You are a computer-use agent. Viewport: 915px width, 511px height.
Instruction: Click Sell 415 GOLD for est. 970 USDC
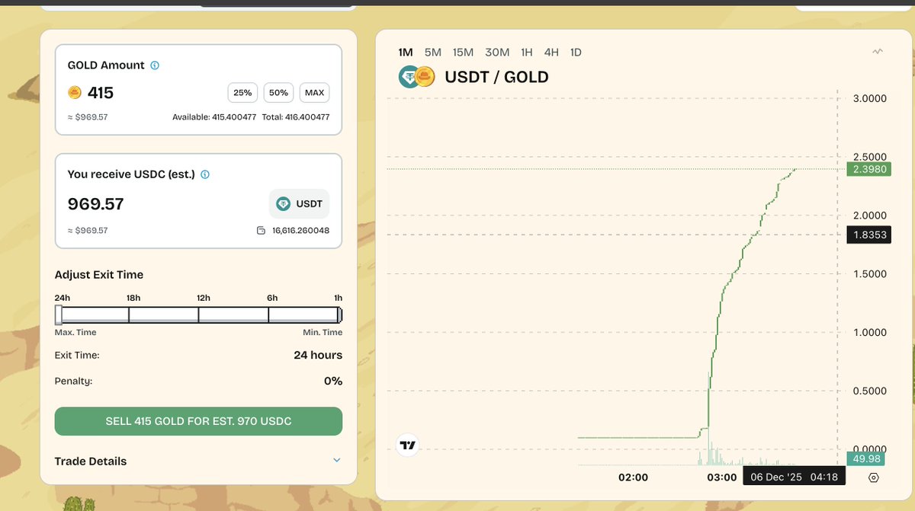(x=198, y=421)
